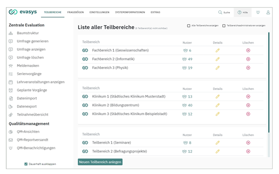Open Meldemasken from sidebar

pyautogui.click(x=28, y=66)
